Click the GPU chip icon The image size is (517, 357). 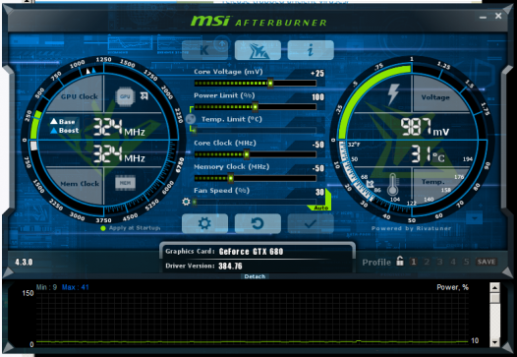click(125, 96)
